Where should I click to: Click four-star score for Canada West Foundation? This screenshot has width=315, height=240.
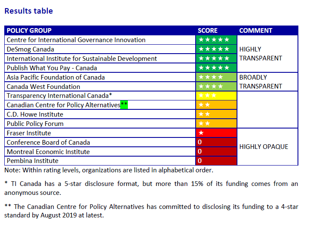[x=217, y=87]
